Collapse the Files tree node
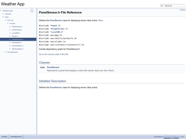Image resolution: width=186 pixels, height=139 pixels. click(x=3, y=17)
